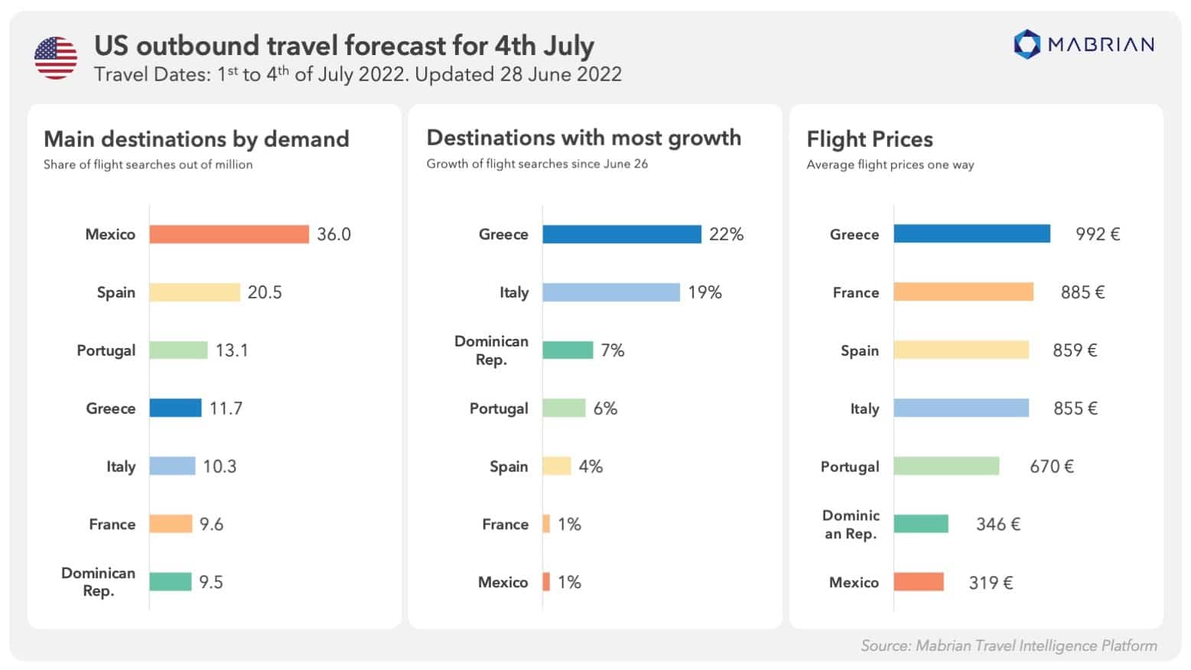Select Italy's light blue 19% growth bar
Image resolution: width=1191 pixels, height=670 pixels.
pos(610,292)
